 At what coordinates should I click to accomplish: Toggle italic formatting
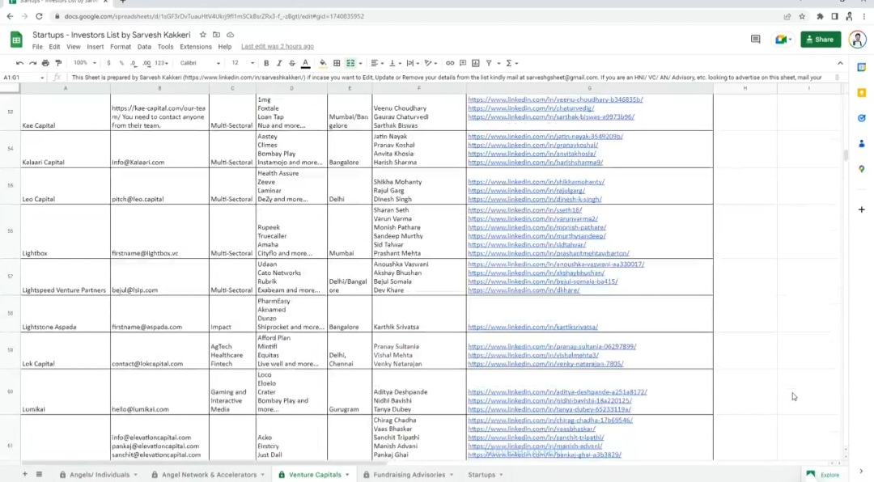[279, 63]
